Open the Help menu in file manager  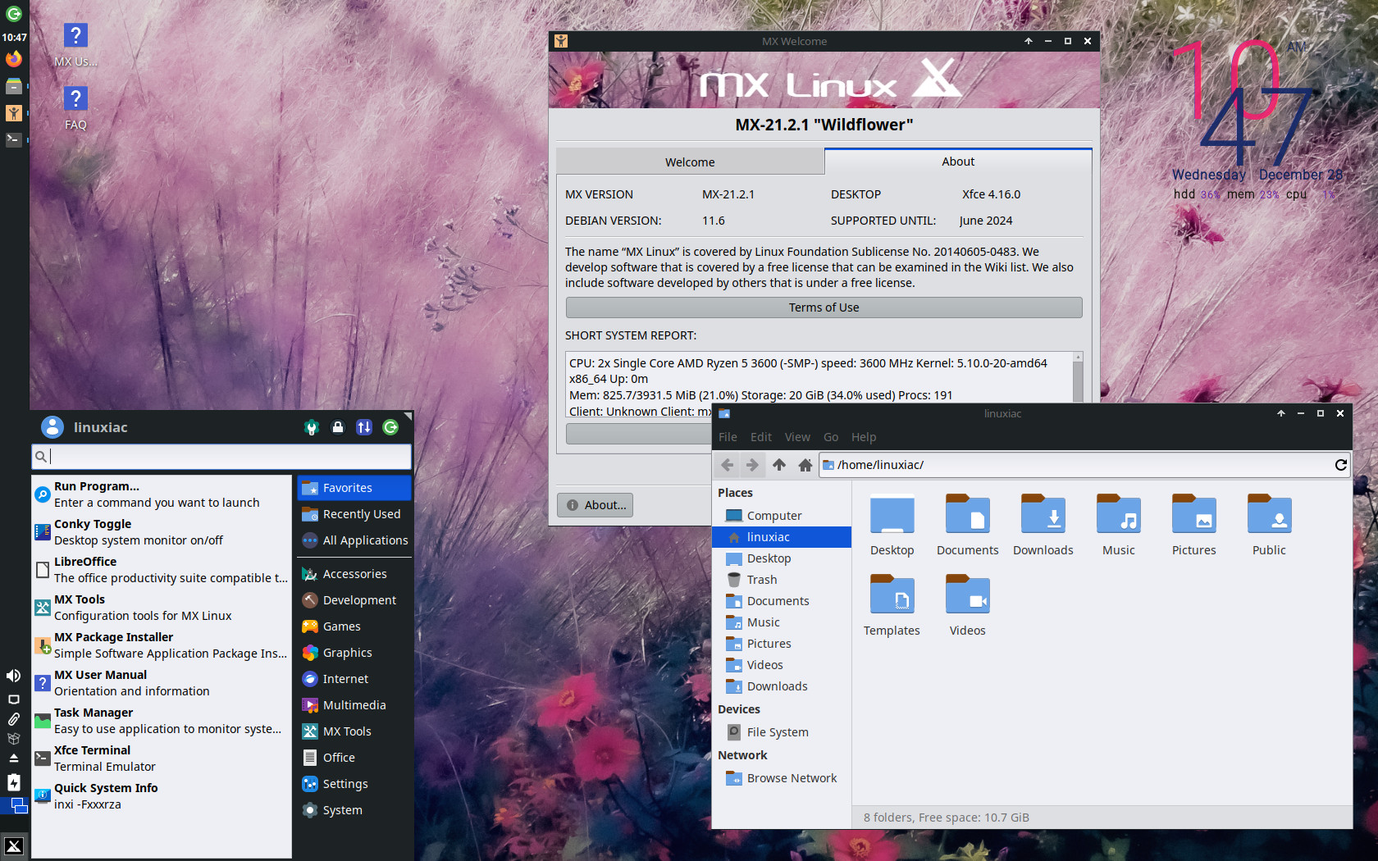pos(864,437)
